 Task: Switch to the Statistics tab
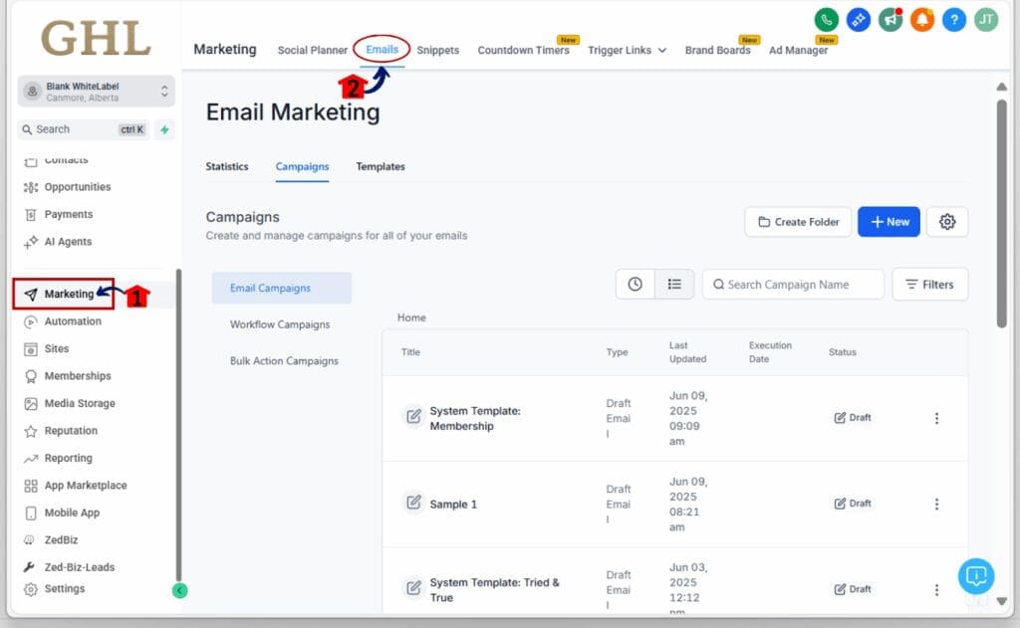(227, 166)
